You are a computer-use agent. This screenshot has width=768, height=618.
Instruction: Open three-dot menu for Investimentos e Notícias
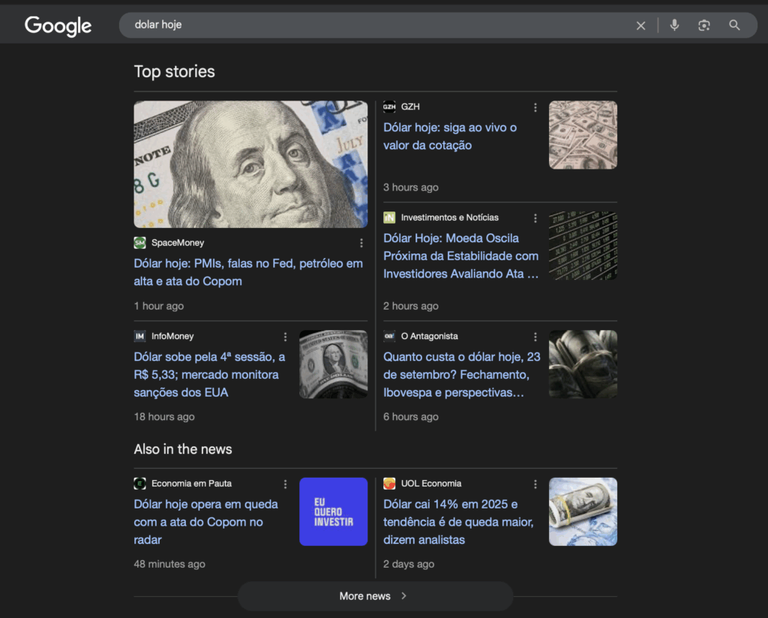[x=535, y=218]
